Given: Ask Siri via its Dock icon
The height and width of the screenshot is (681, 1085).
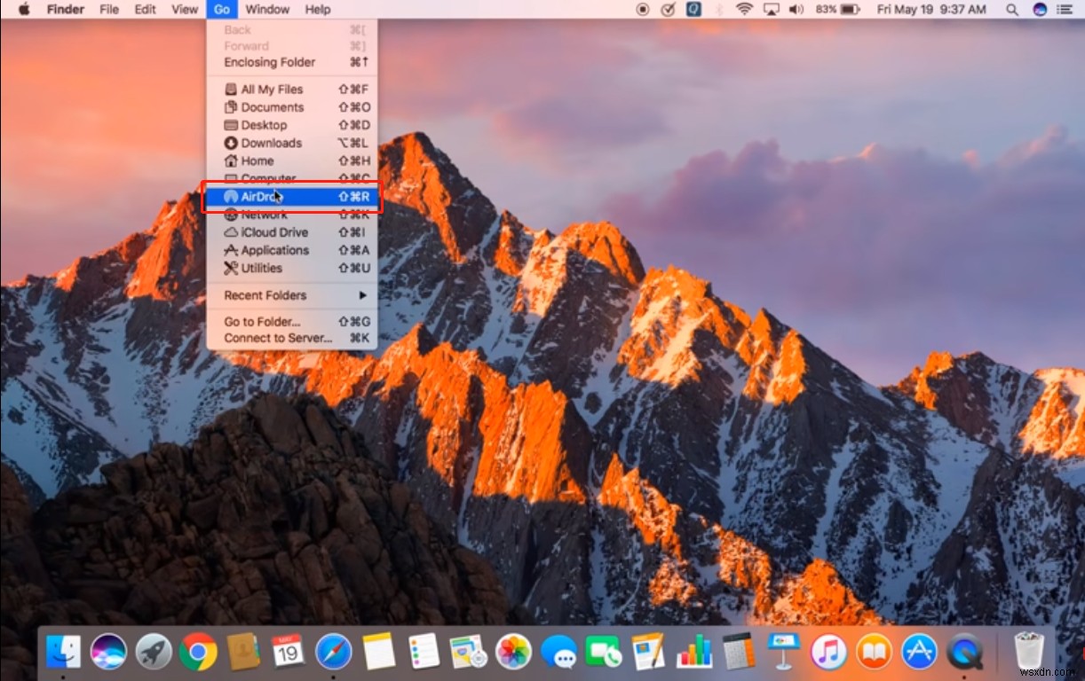Looking at the screenshot, I should 107,652.
